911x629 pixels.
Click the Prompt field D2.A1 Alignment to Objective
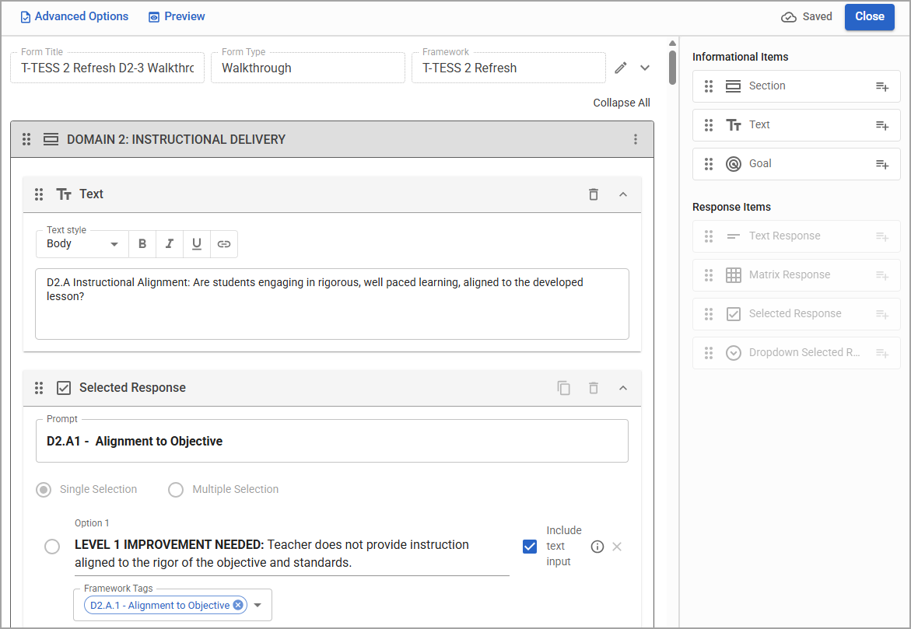331,441
